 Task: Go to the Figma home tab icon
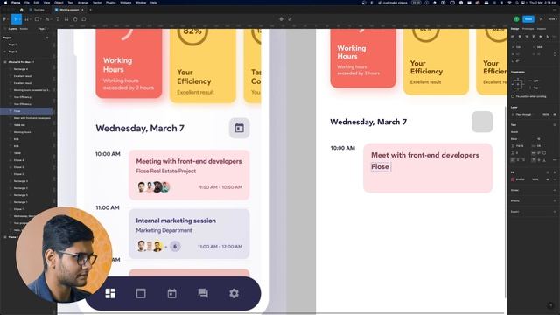coord(21,10)
